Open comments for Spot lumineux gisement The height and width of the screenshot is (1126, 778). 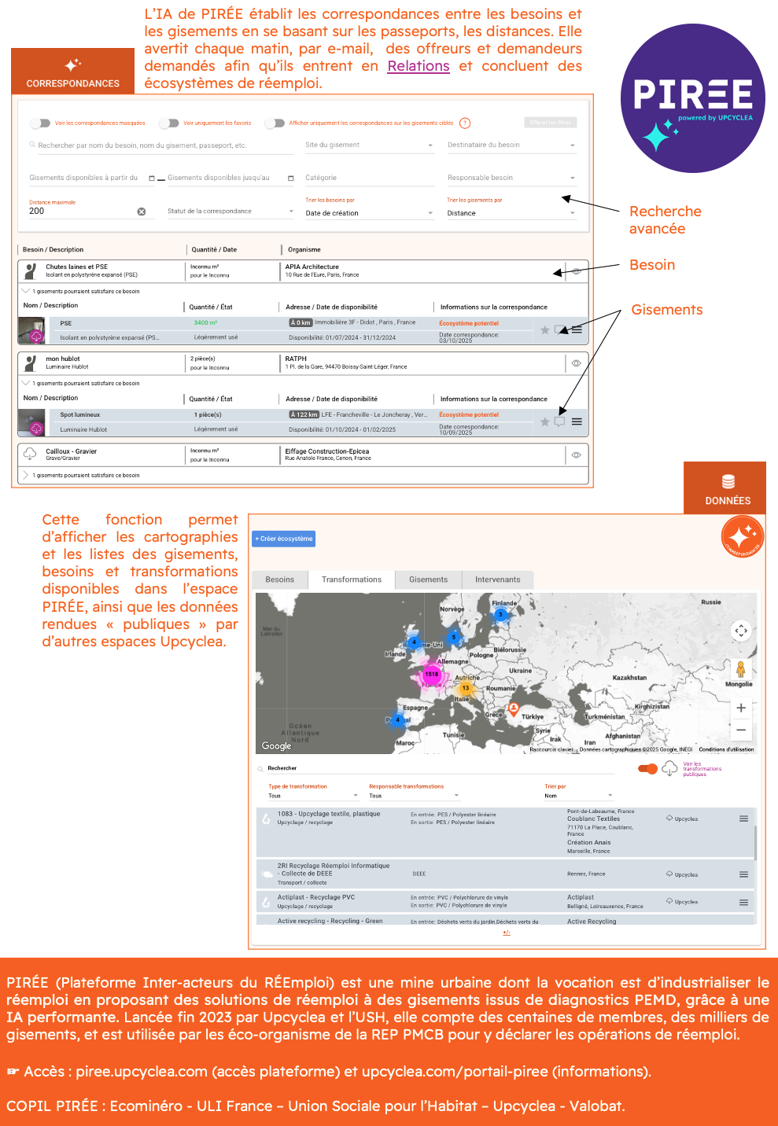[559, 421]
